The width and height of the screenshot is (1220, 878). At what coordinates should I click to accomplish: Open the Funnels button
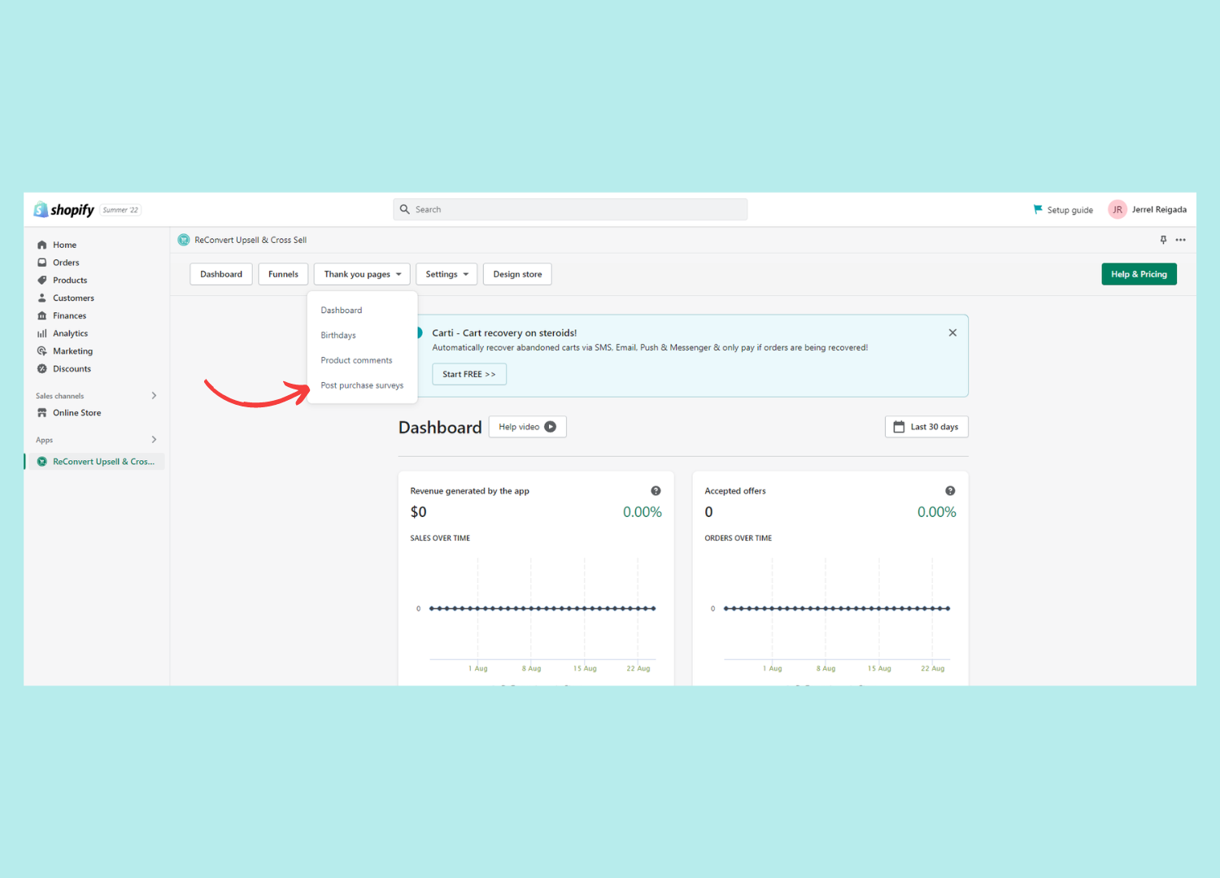point(284,274)
